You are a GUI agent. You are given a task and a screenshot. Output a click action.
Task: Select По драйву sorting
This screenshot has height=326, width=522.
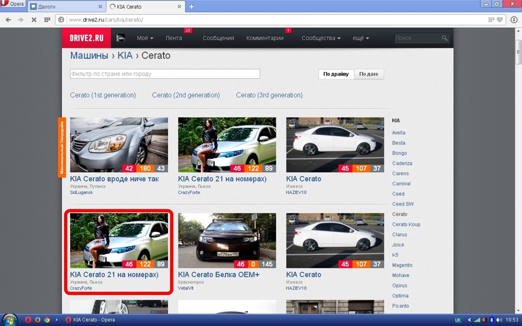coord(336,74)
